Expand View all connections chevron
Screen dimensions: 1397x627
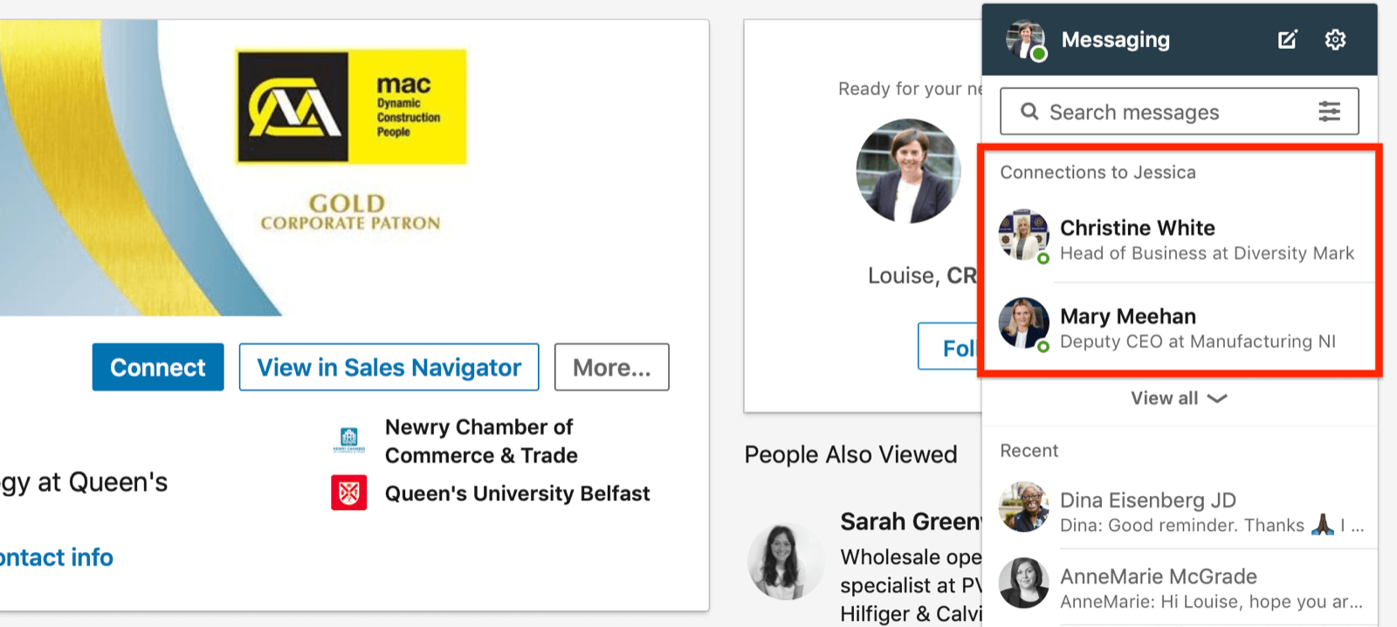(x=1217, y=399)
